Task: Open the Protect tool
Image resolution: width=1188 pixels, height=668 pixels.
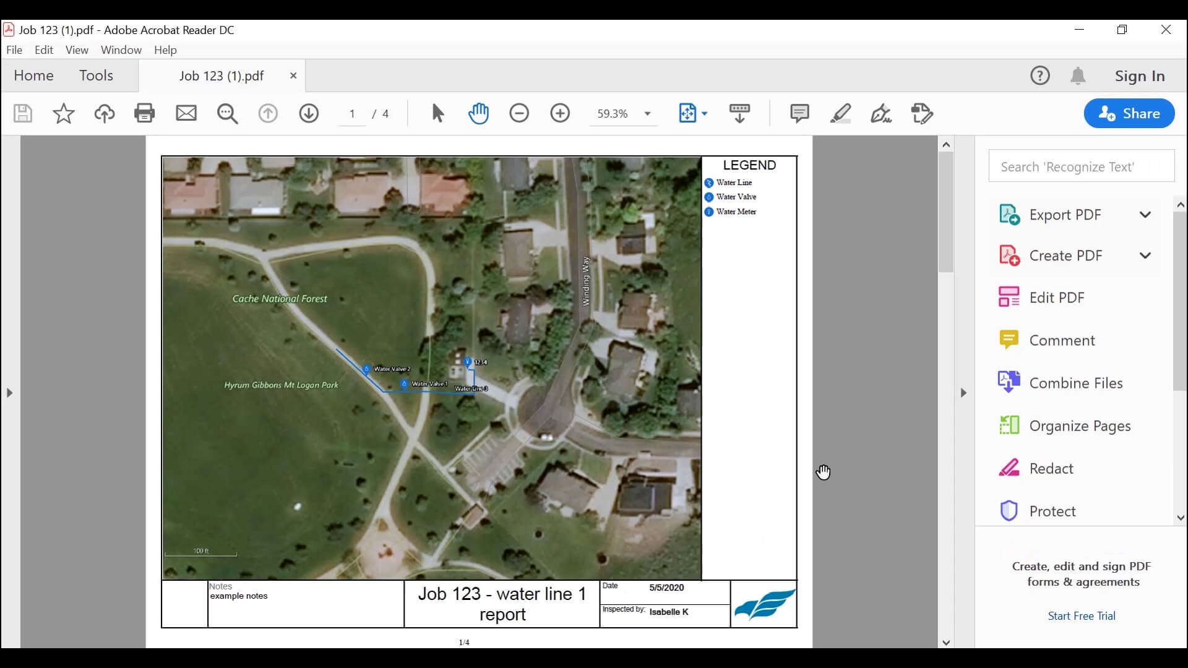Action: tap(1052, 511)
